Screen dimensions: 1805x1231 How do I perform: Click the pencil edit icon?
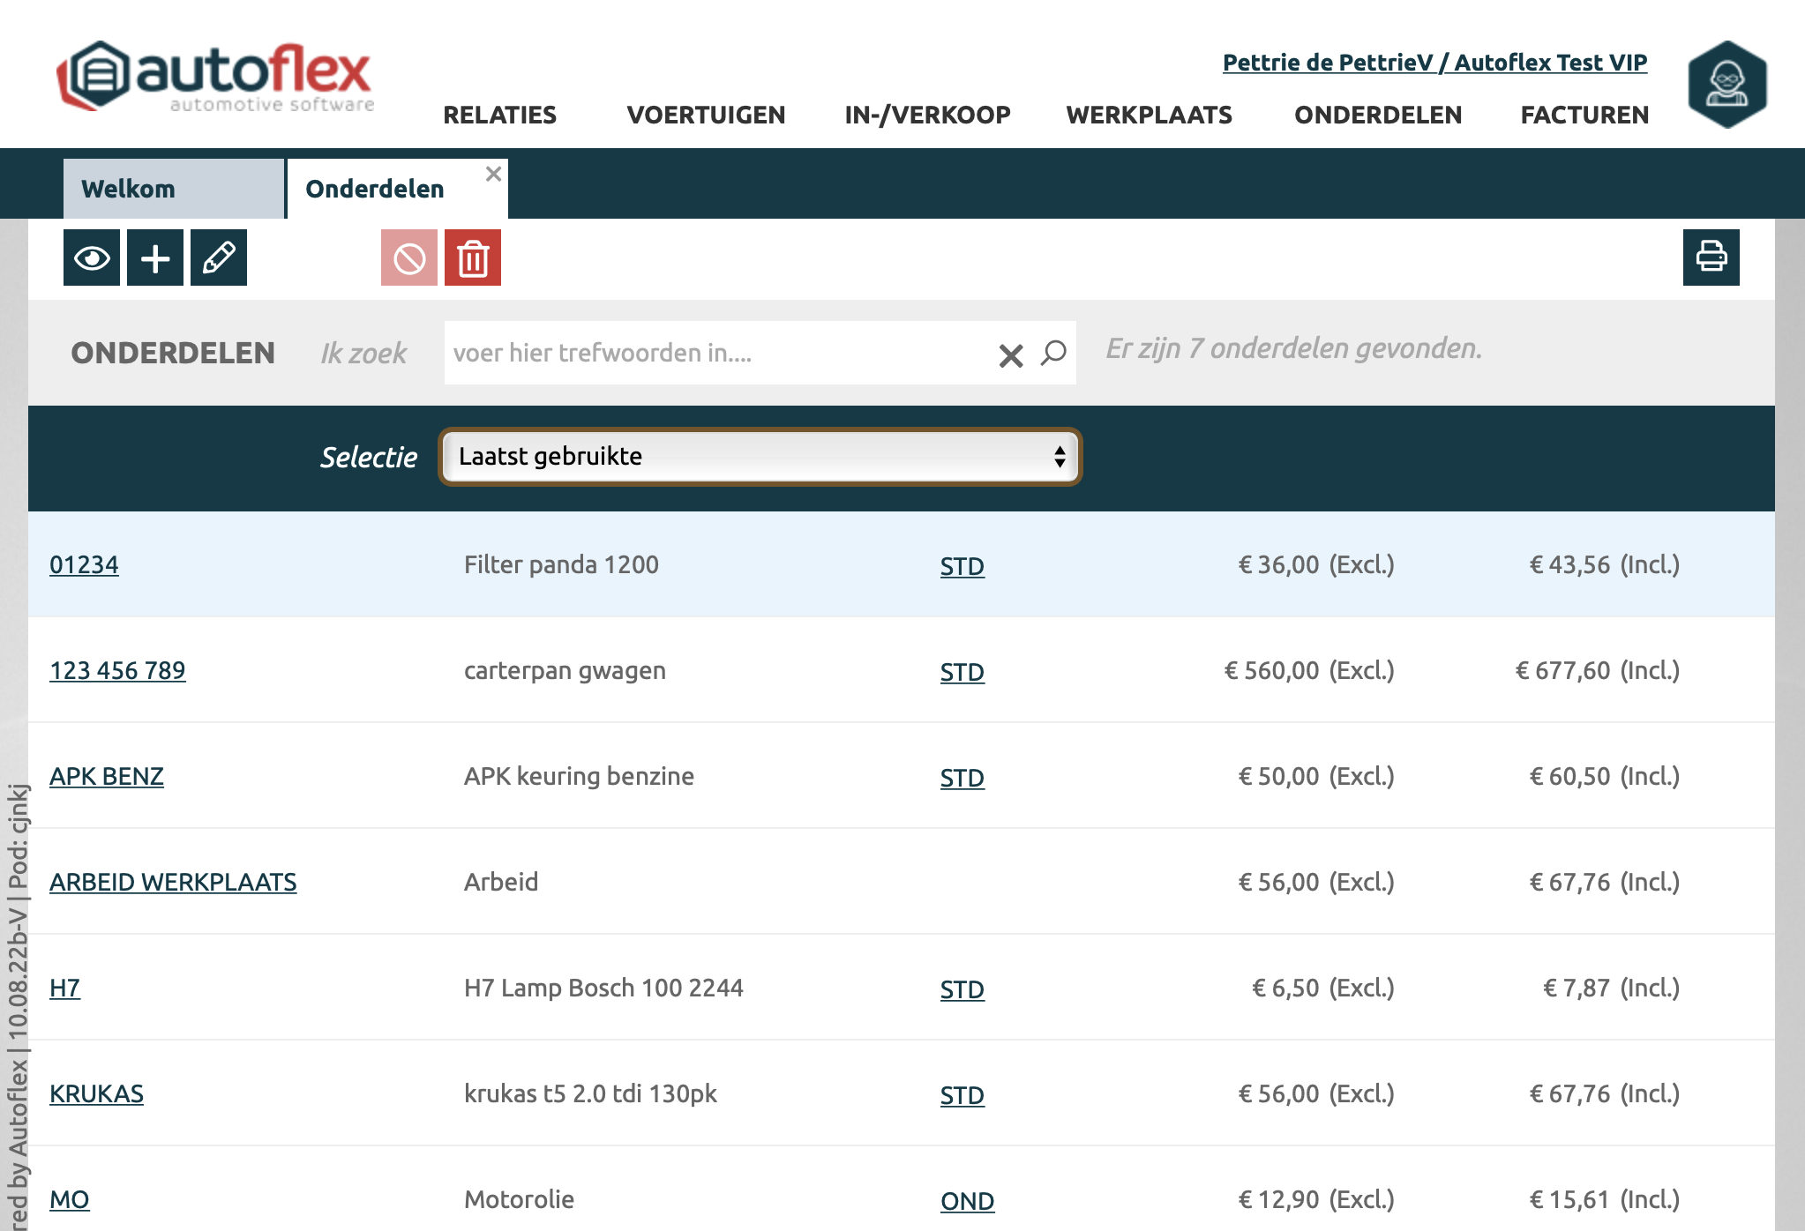point(219,257)
